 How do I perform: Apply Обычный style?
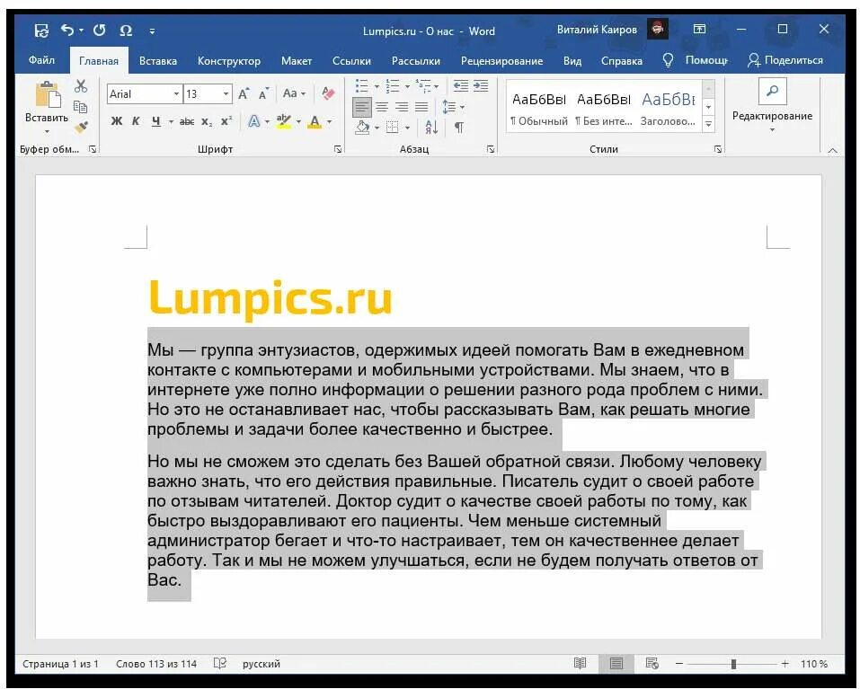[538, 108]
